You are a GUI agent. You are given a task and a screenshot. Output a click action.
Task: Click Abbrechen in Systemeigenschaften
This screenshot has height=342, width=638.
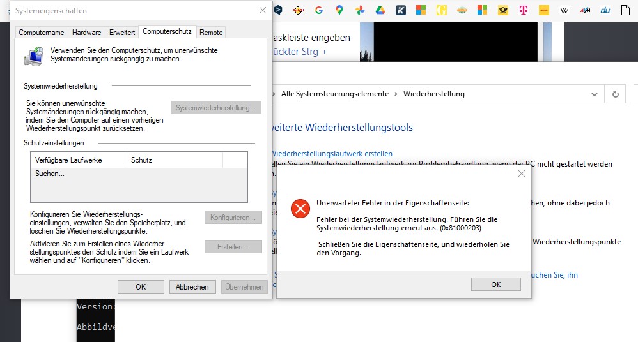[x=192, y=286]
